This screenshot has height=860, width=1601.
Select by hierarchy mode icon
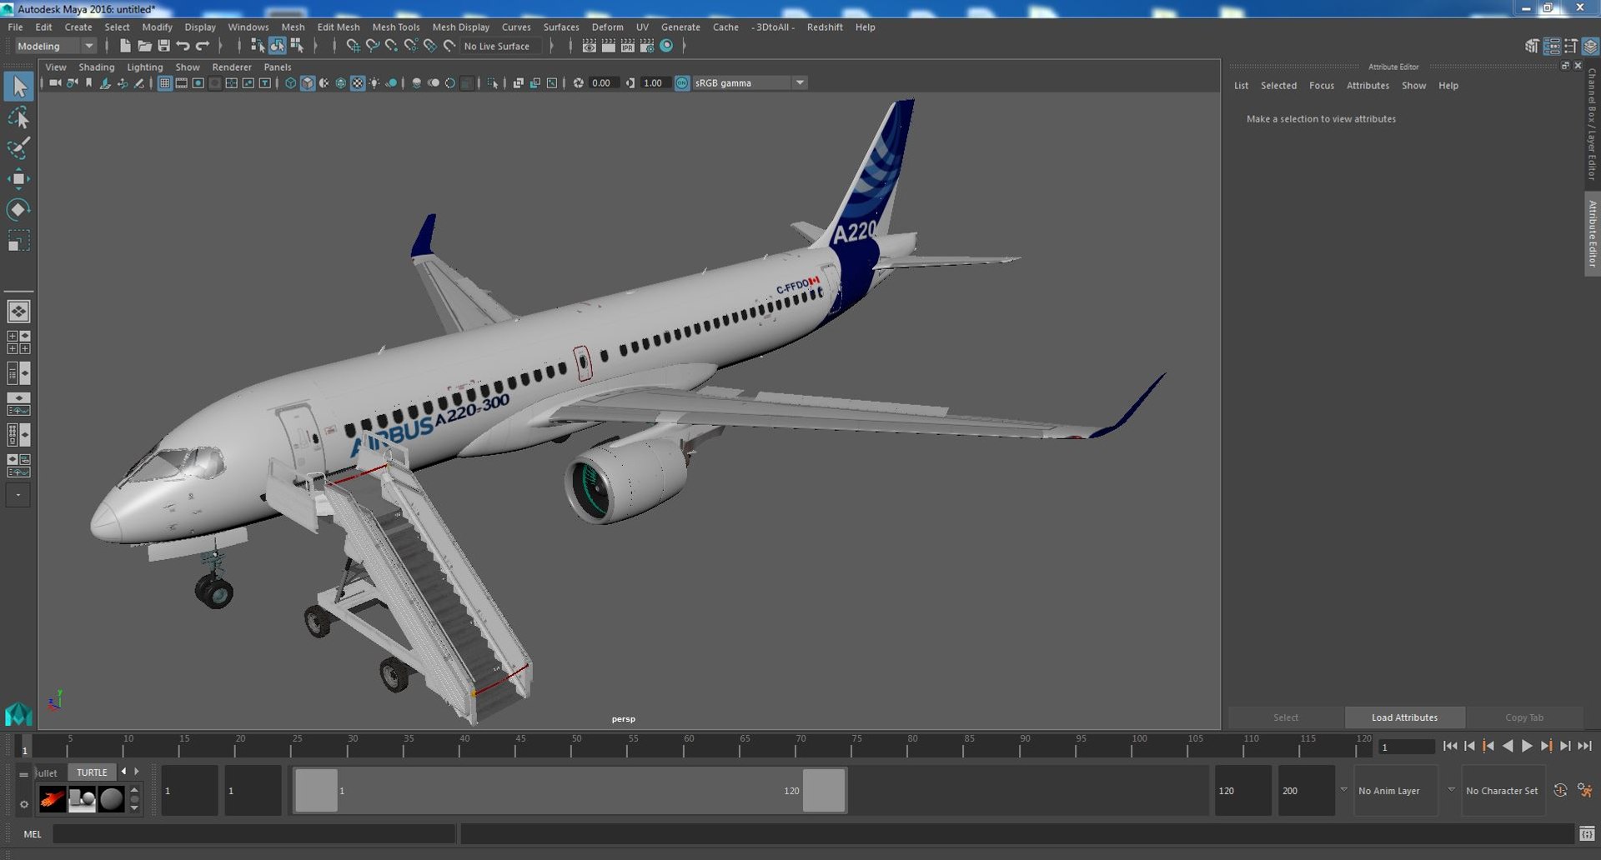[x=258, y=46]
